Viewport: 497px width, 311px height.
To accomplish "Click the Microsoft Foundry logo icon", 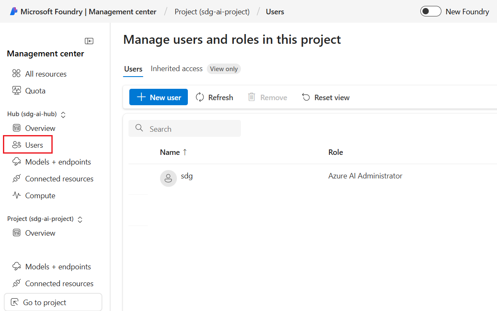I will tap(14, 12).
